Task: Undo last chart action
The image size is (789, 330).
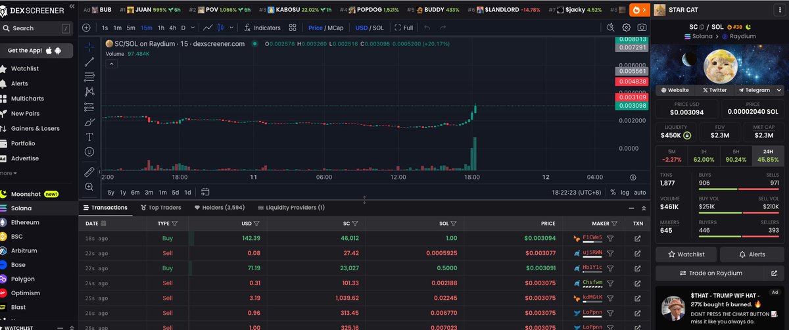Action: [427, 28]
